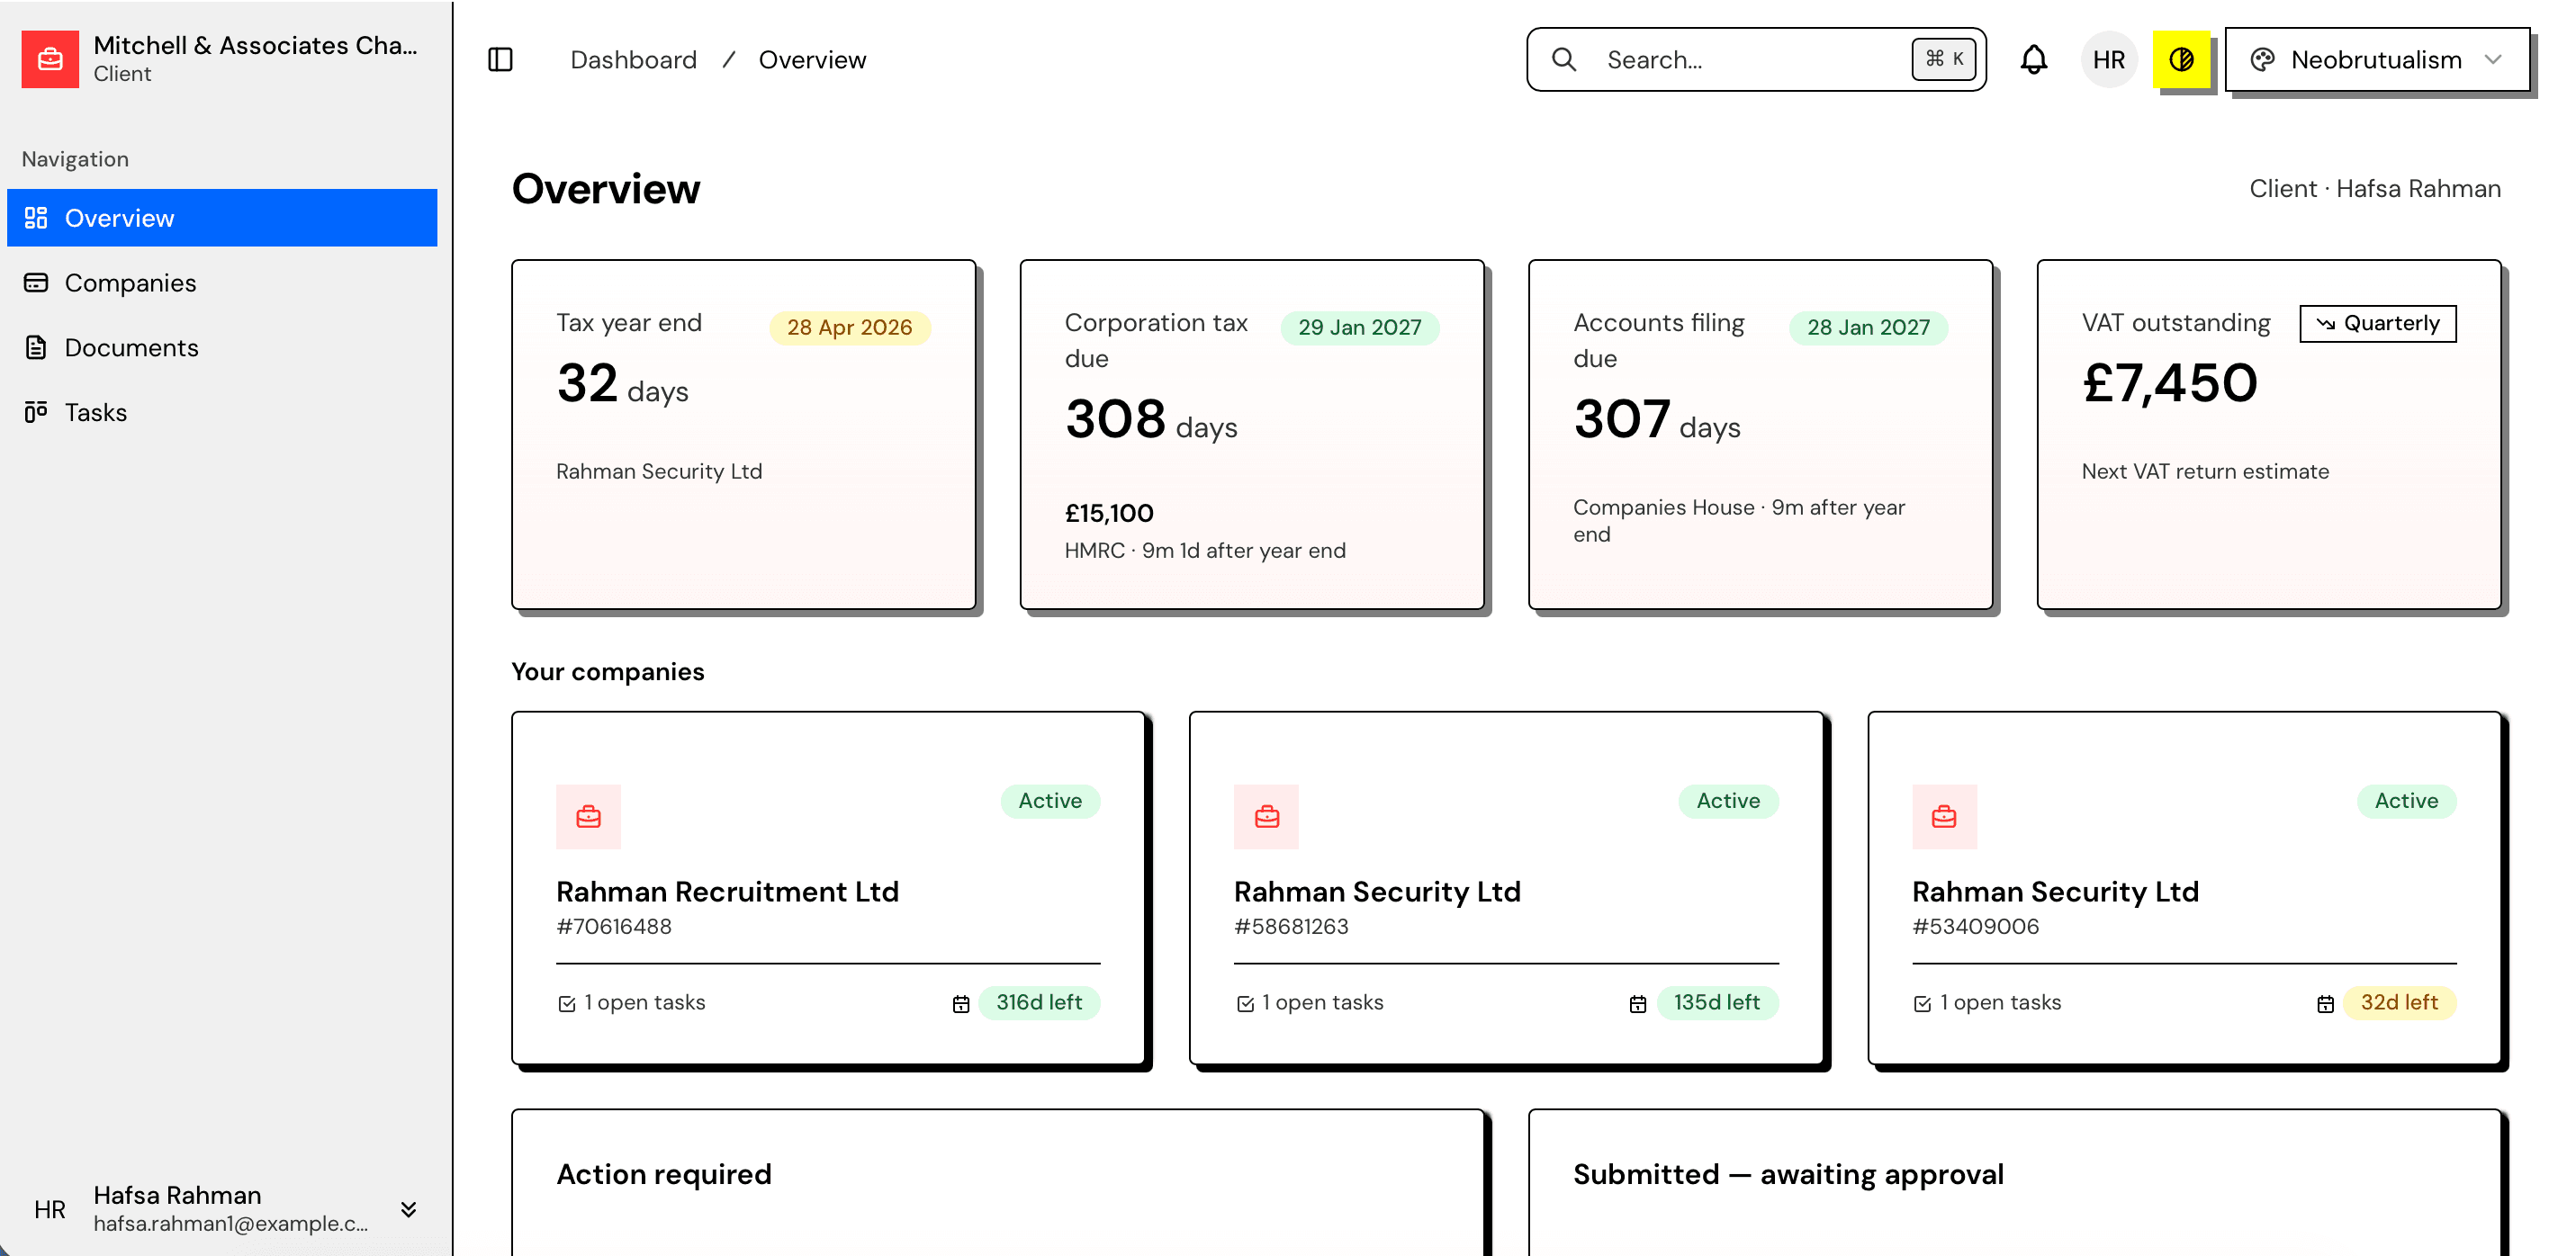
Task: Open Companies in the sidebar
Action: click(x=131, y=283)
